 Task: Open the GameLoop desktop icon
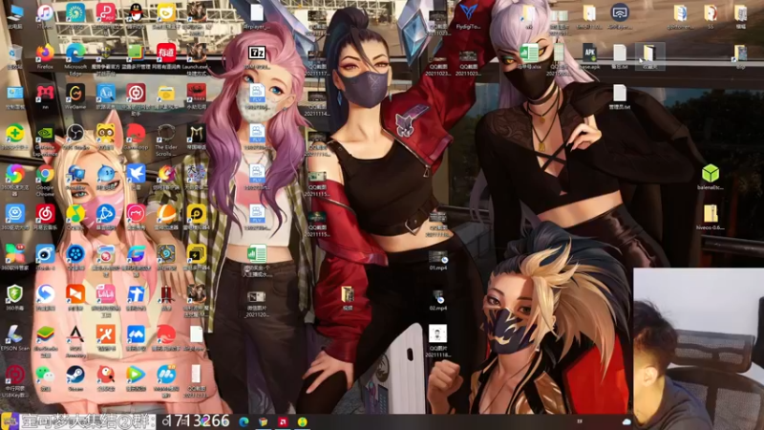point(136,133)
